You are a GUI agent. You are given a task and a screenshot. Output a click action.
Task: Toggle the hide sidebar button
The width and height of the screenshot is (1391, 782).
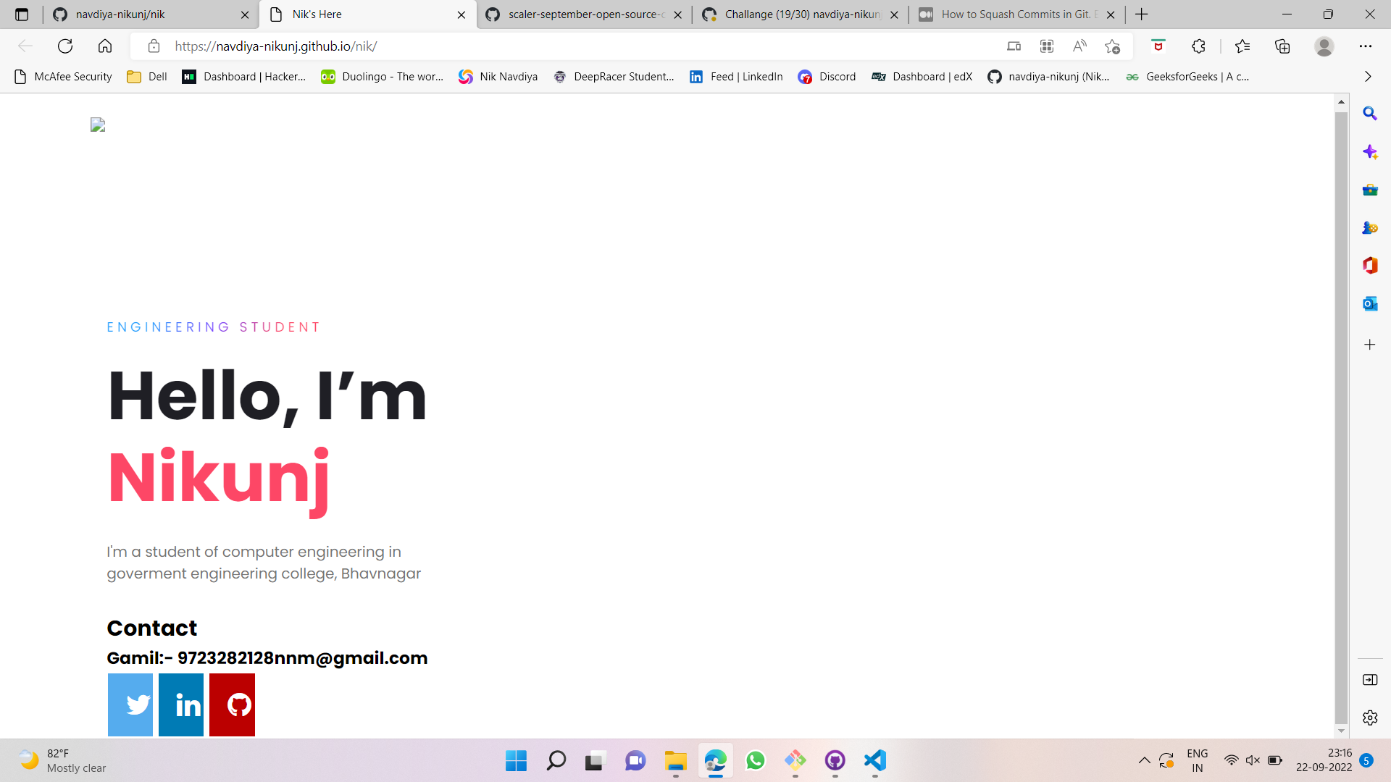coord(1369,679)
